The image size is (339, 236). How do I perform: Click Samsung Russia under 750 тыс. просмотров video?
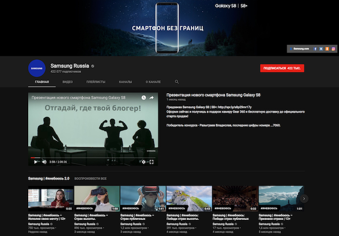tap(39, 224)
